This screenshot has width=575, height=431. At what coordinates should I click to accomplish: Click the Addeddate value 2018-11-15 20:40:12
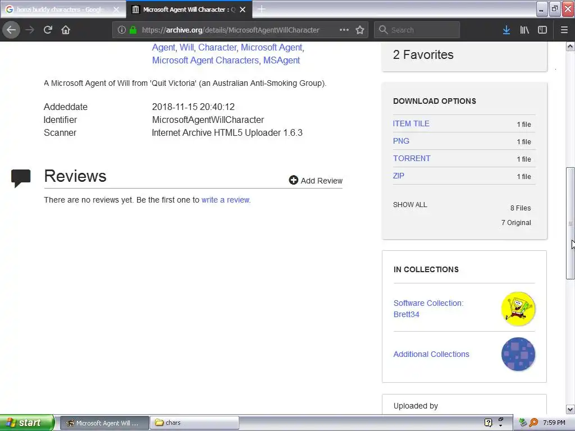point(193,107)
